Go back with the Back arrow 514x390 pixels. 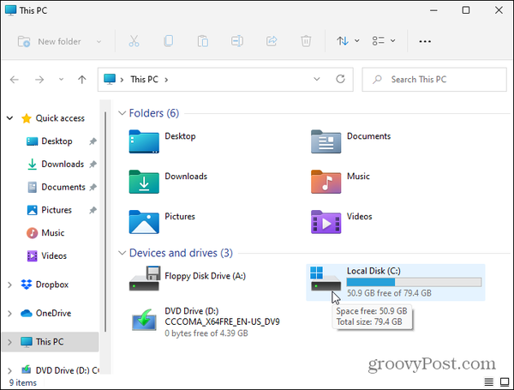15,80
